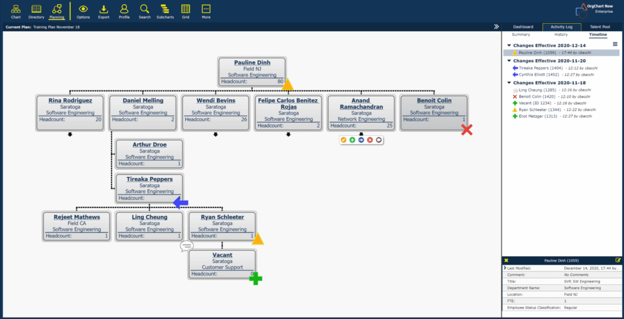Expand the Last Modified row arrow
Viewport: 624px width, 319px height.
pyautogui.click(x=505, y=268)
